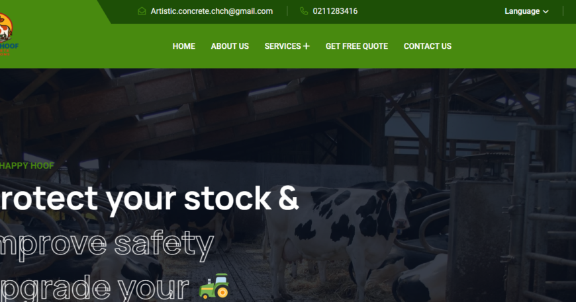Open the Language selector
The width and height of the screenshot is (576, 302).
coord(526,11)
